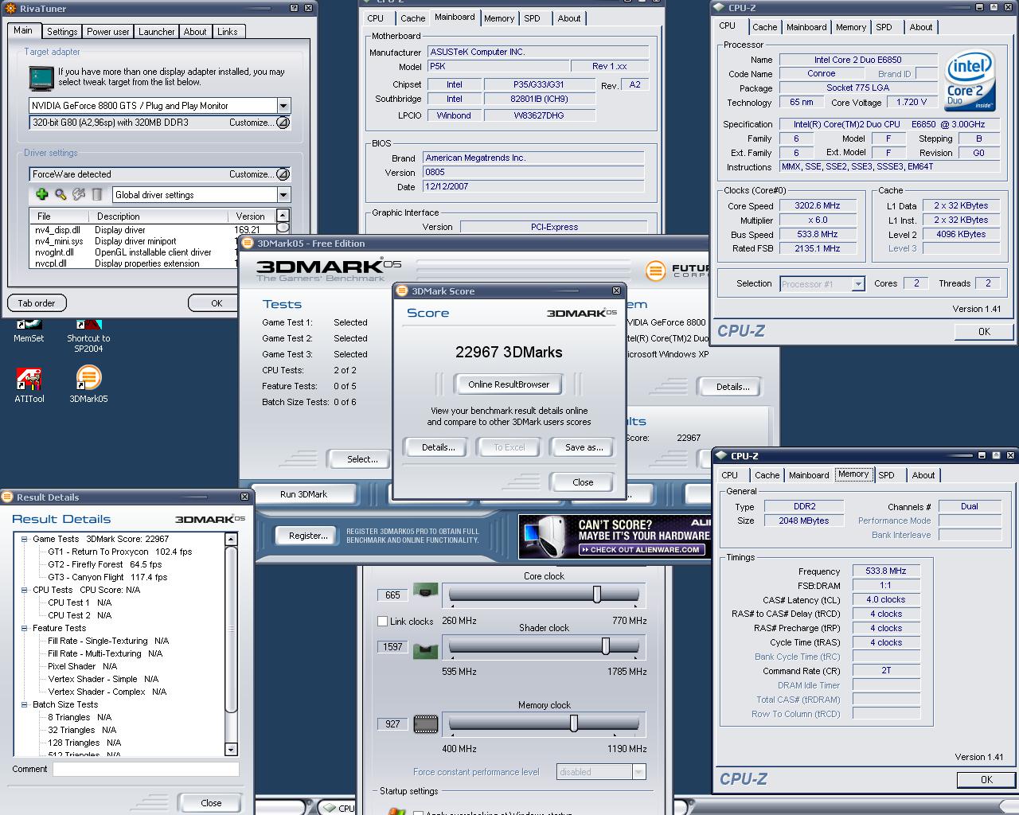Launch the ATITool desktop icon

tap(29, 385)
